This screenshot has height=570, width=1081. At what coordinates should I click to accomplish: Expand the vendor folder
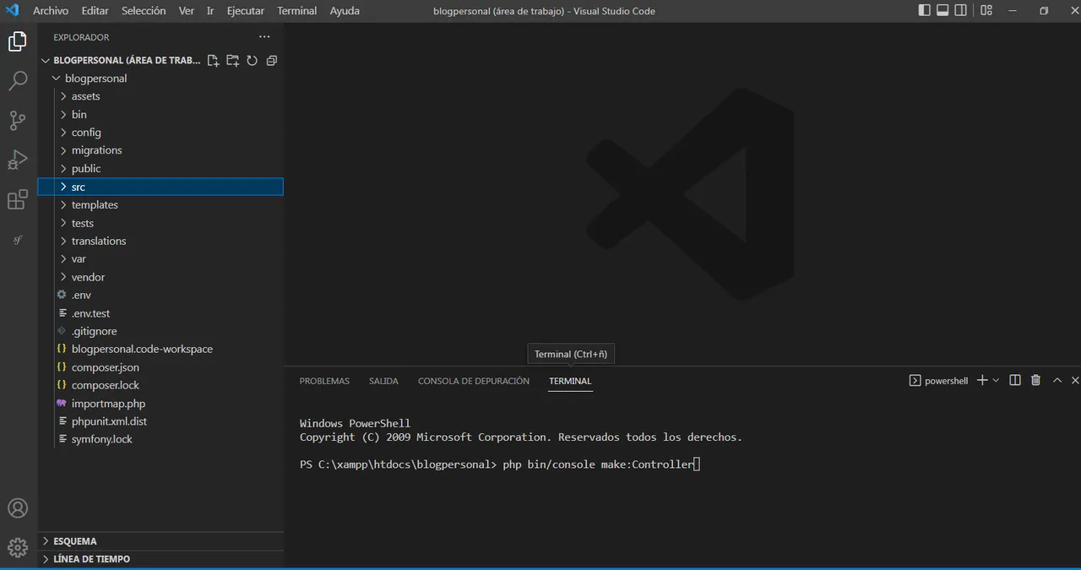pyautogui.click(x=63, y=277)
